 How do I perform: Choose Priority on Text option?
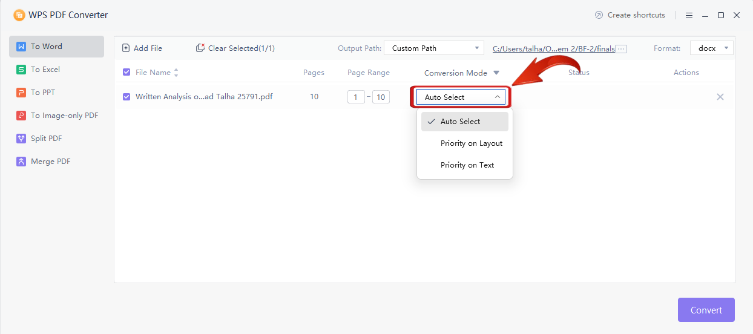pos(465,165)
